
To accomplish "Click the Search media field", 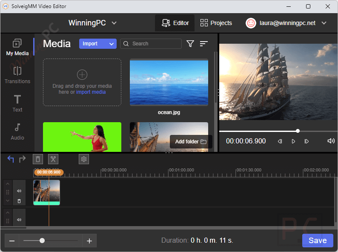I will coord(151,44).
